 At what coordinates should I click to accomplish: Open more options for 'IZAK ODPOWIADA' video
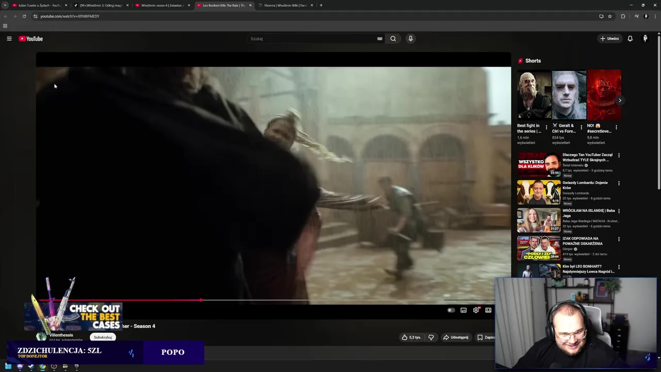pos(619,239)
